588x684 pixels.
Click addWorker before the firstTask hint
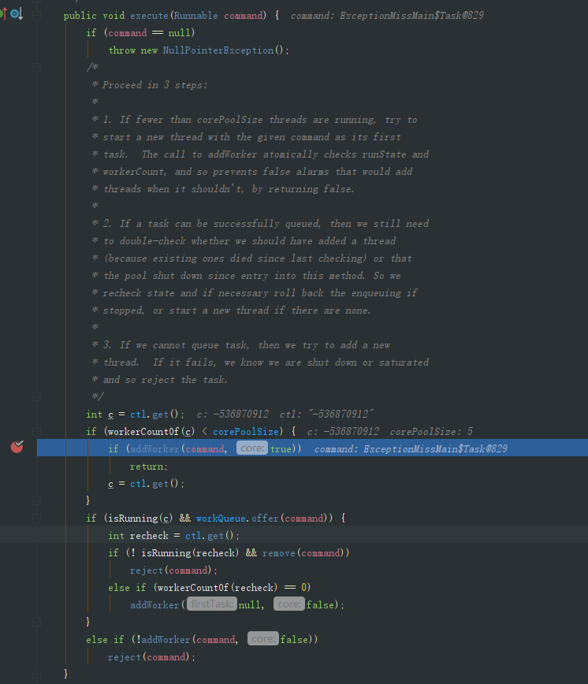pyautogui.click(x=154, y=605)
